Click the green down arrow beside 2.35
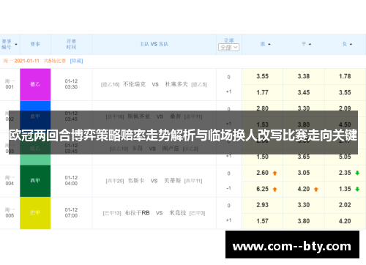The width and height of the screenshot is (366, 265). (x=357, y=173)
